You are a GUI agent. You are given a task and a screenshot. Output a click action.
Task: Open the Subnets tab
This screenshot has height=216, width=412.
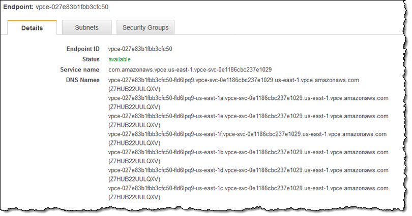point(86,27)
